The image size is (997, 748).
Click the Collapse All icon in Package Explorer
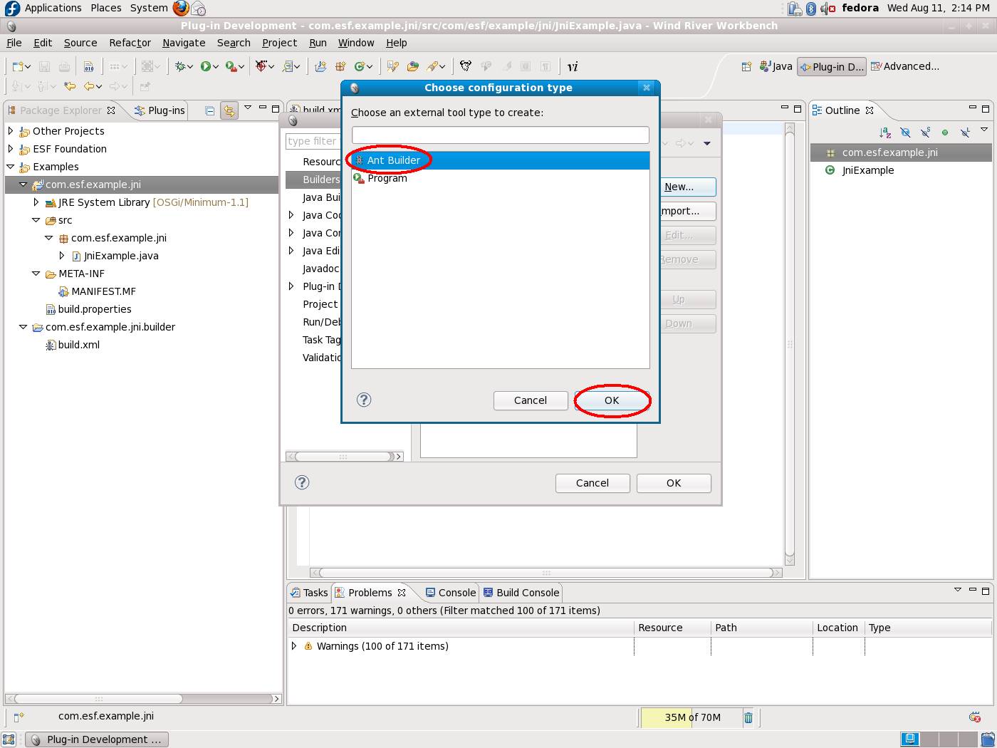[x=209, y=110]
